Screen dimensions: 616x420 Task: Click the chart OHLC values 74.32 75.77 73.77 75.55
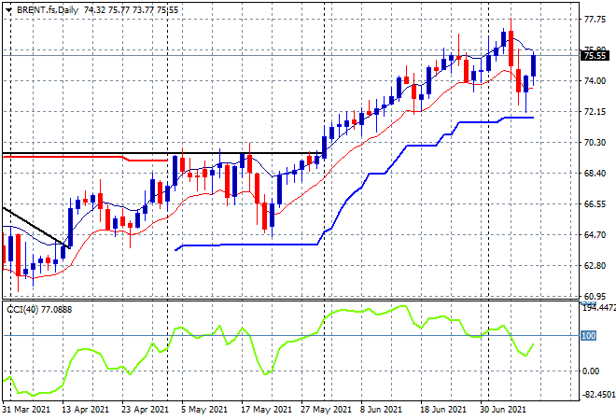[x=132, y=10]
